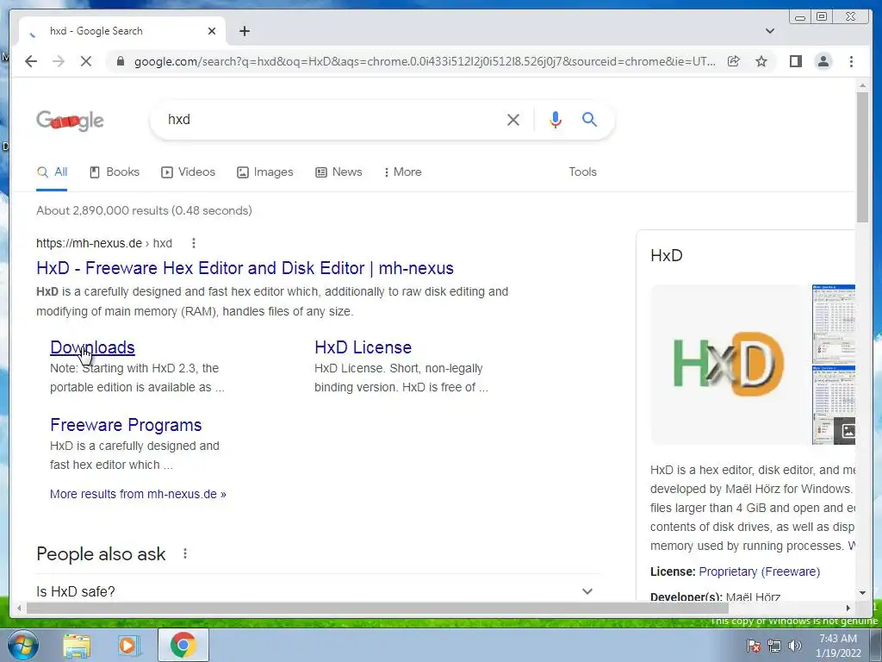
Task: Click the mh-nexus.de result URL text
Action: click(x=104, y=243)
